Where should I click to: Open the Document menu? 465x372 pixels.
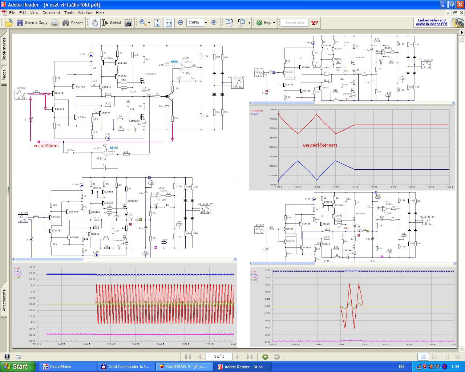[51, 13]
